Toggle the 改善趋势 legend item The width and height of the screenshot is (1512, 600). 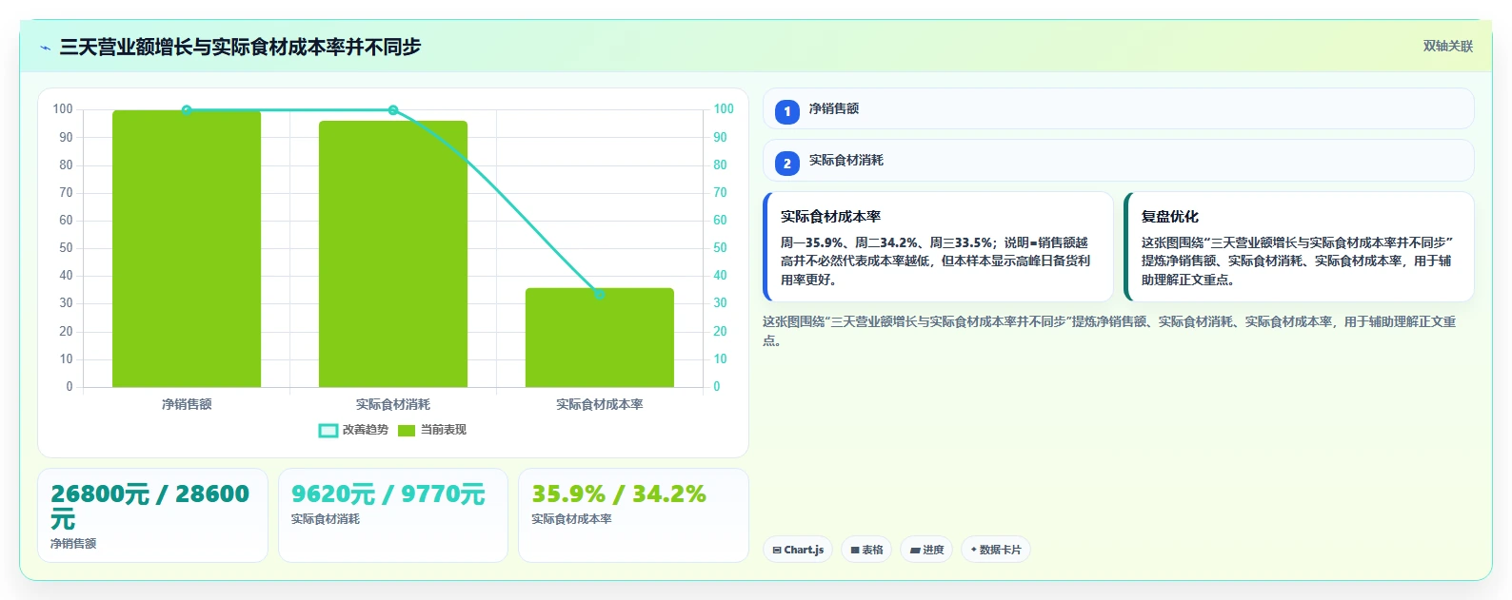click(353, 430)
